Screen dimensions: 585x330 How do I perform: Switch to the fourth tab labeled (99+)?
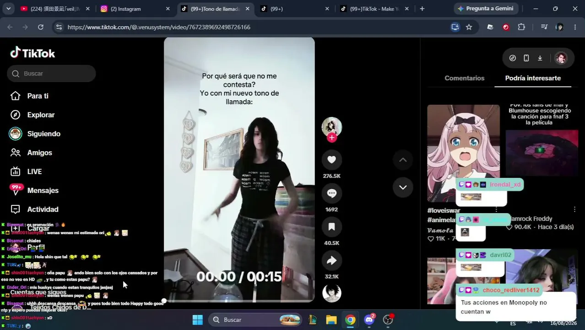(x=295, y=9)
